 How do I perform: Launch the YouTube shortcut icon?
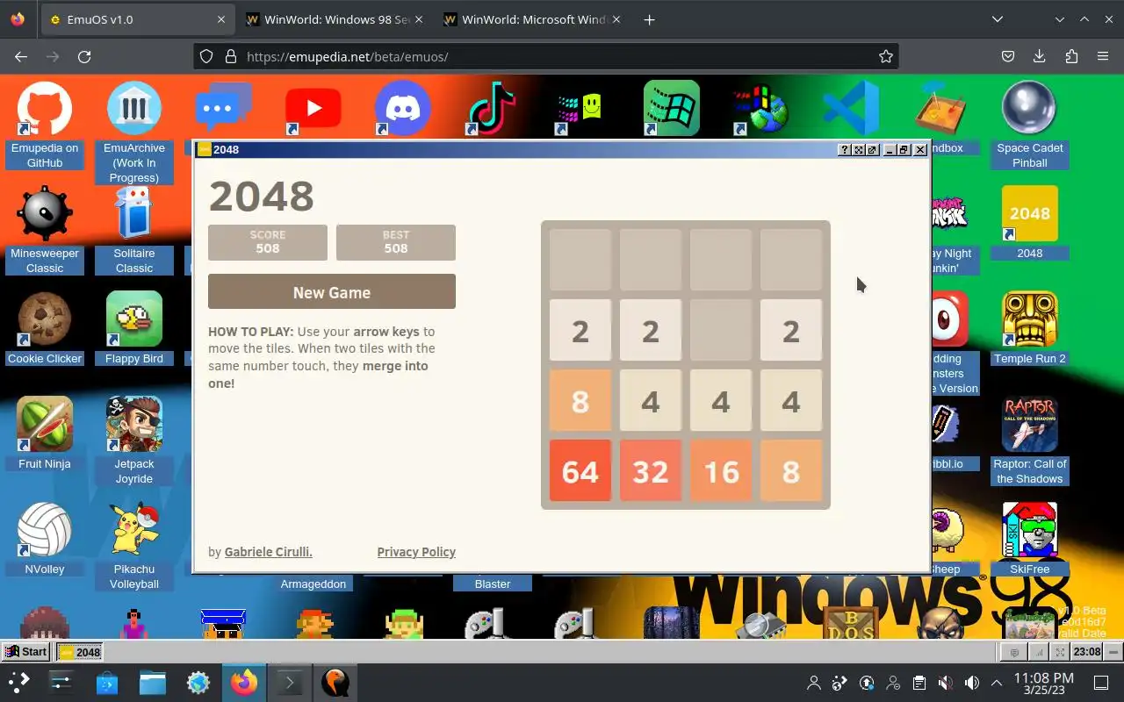(313, 108)
